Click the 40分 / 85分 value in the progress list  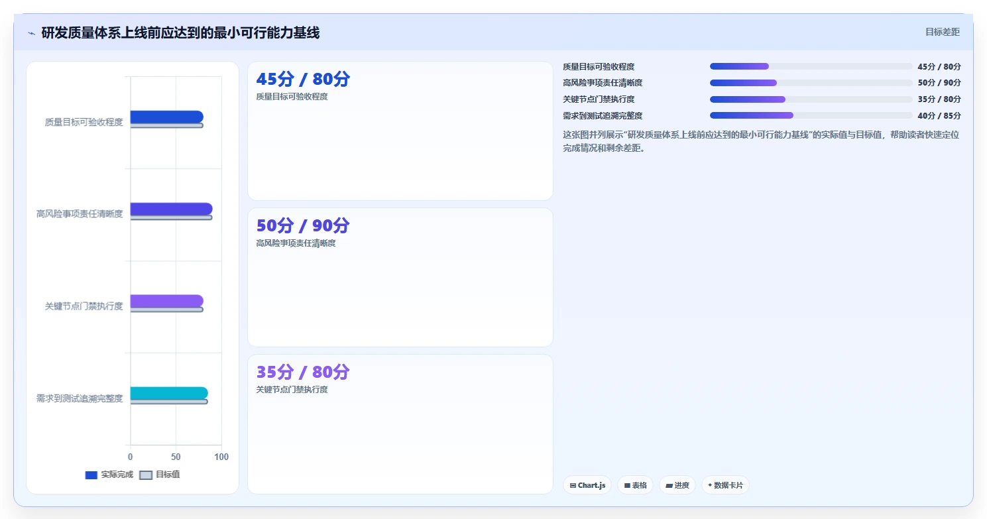[x=939, y=116]
